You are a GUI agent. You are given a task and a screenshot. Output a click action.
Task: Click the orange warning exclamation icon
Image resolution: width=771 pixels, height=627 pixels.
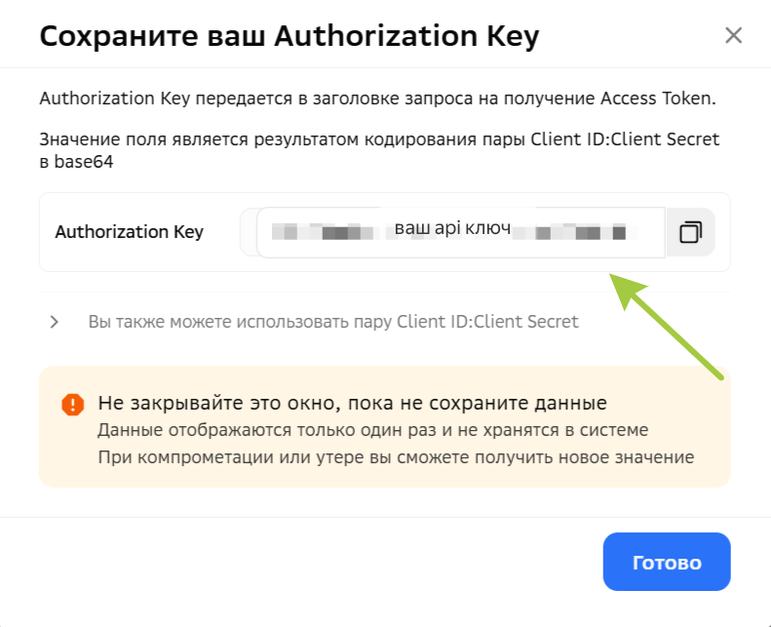coord(73,405)
